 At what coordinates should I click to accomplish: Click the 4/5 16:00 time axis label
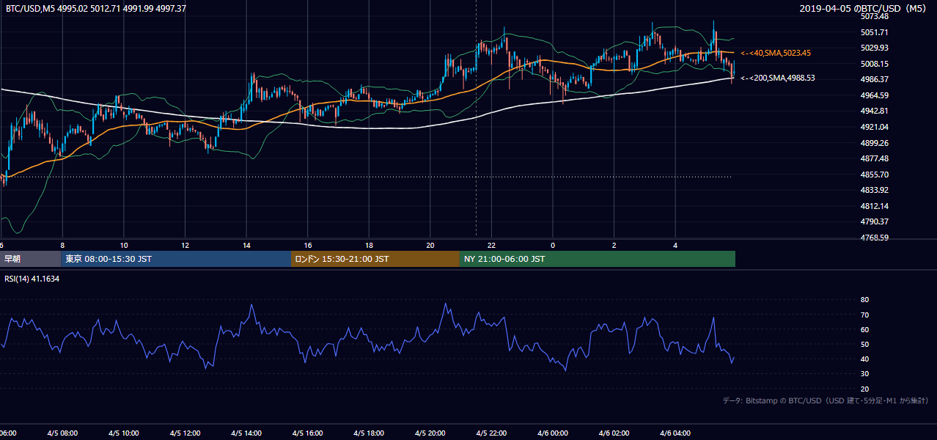[308, 433]
